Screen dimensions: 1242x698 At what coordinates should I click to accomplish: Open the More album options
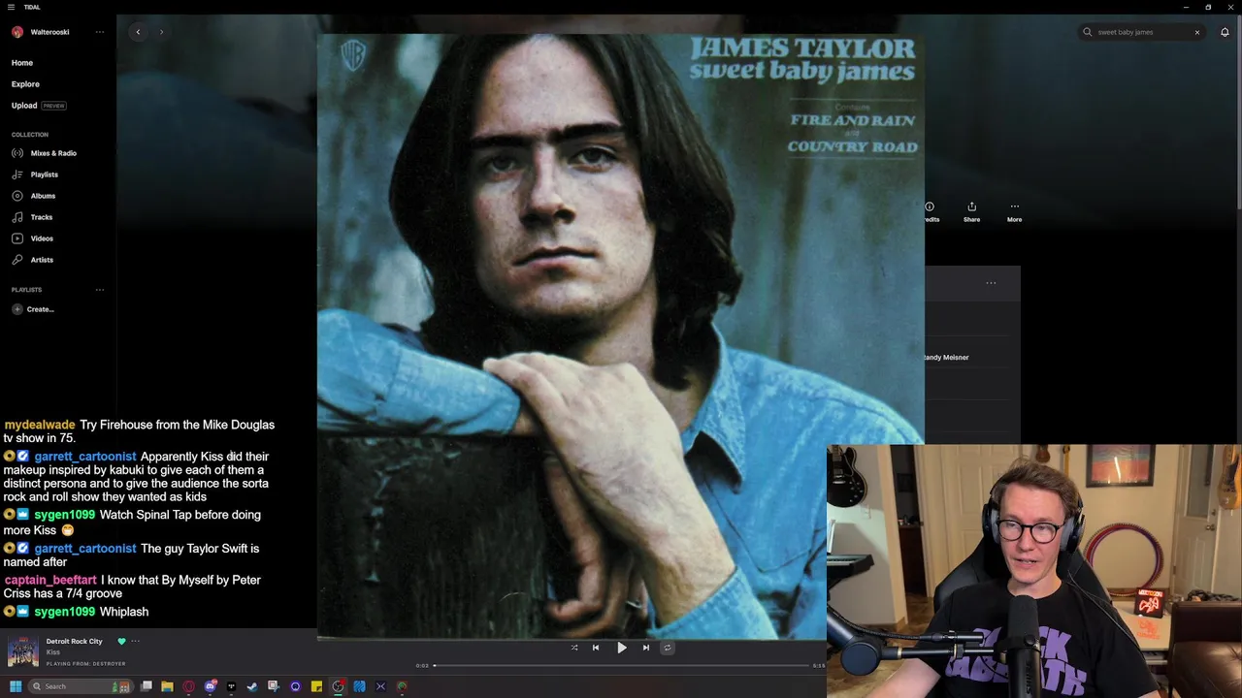1014,211
